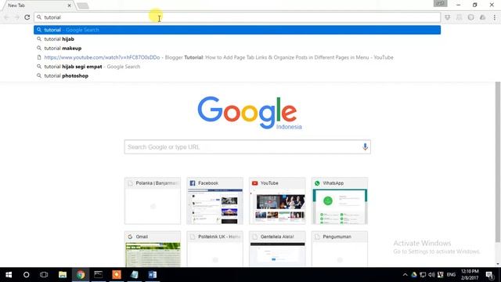Choose the 'tutorial makeup' suggestion

(x=237, y=49)
